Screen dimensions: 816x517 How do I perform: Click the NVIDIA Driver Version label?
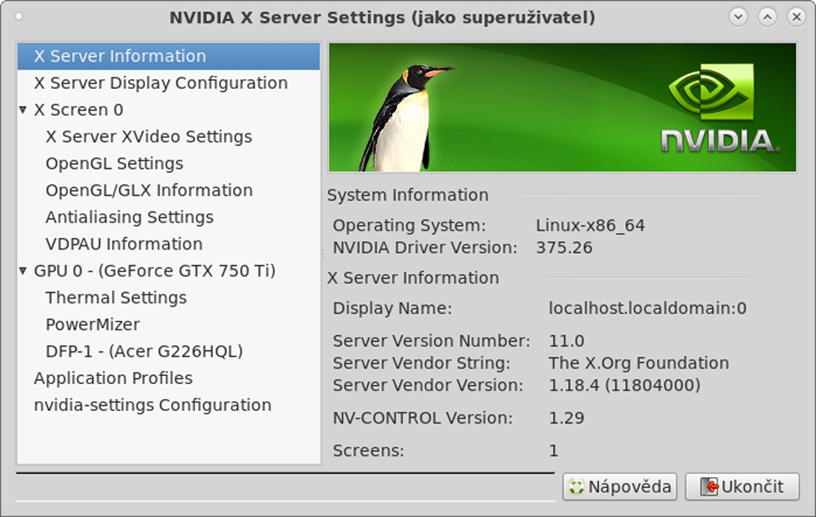[x=425, y=248]
